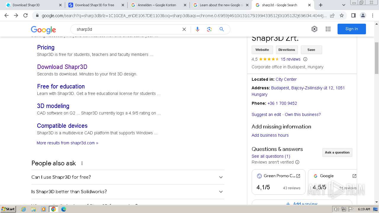Go to Google homepage via logo
379x213 pixels.
(43, 30)
